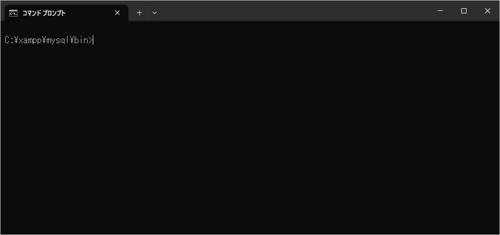Image resolution: width=500 pixels, height=235 pixels.
Task: Expand the new tab profile dropdown chevron
Action: 155,13
